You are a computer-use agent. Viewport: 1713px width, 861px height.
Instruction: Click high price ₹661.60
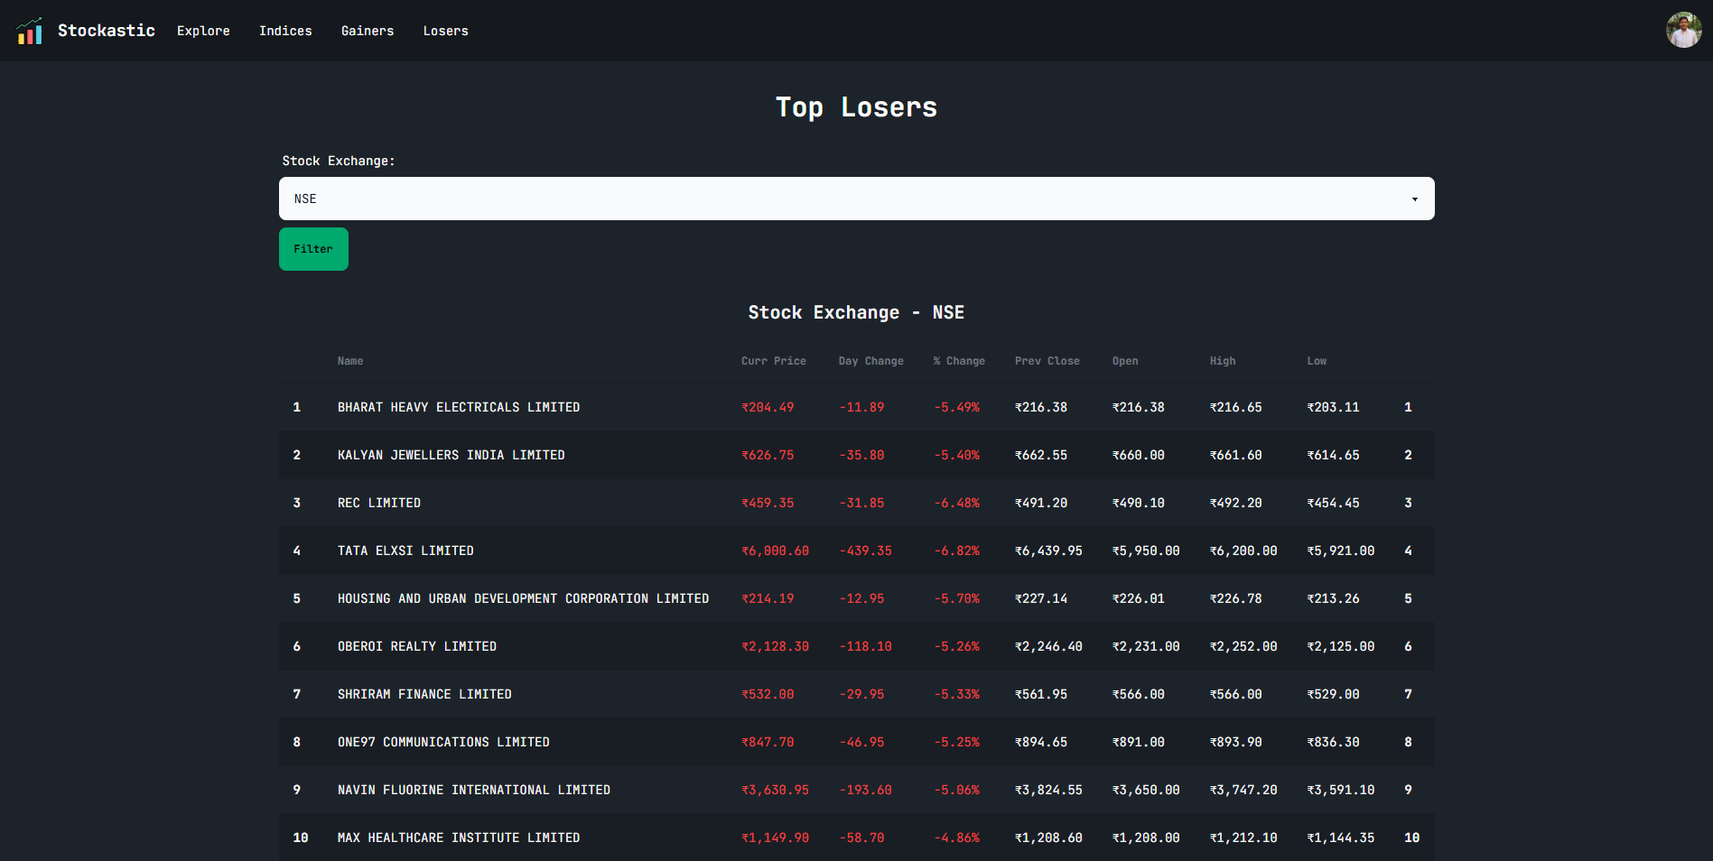pos(1236,455)
